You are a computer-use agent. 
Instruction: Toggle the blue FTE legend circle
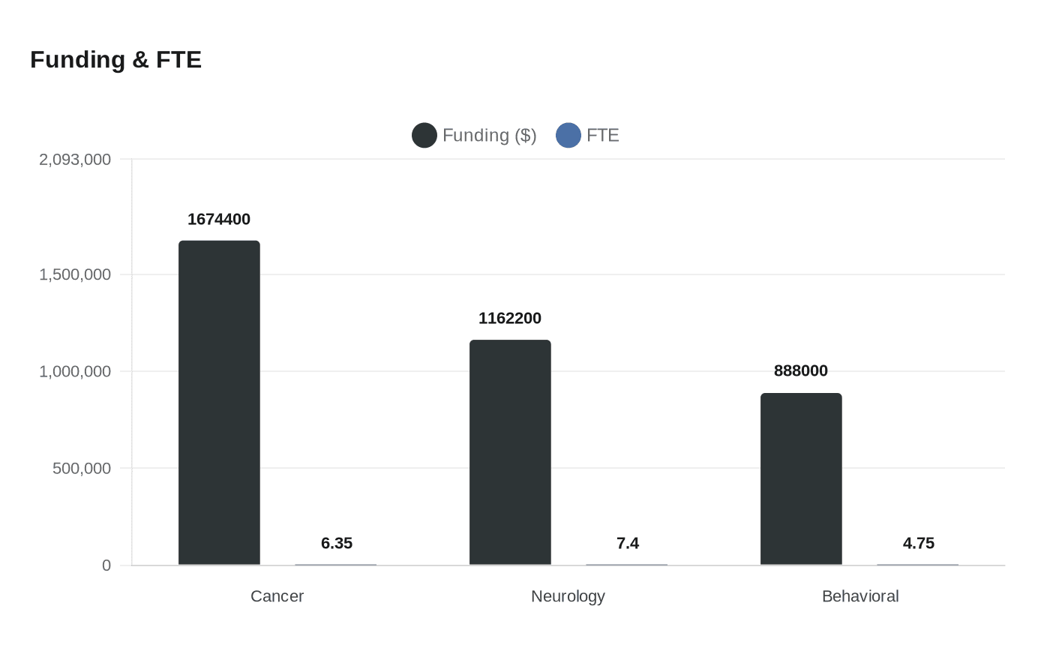point(568,136)
